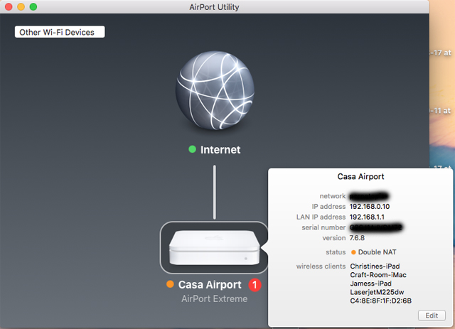Click wireless client Craft-Room-iMac
This screenshot has height=329, width=455.
tap(378, 275)
